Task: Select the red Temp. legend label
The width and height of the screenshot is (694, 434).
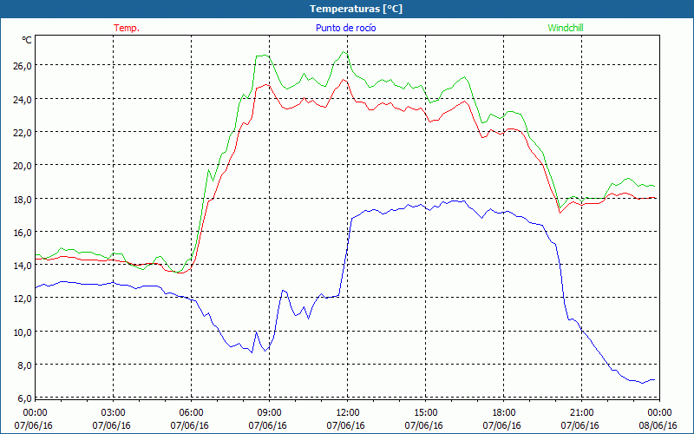Action: 127,28
